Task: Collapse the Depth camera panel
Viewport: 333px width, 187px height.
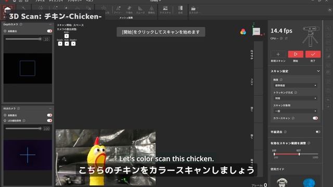Action: click(50, 24)
